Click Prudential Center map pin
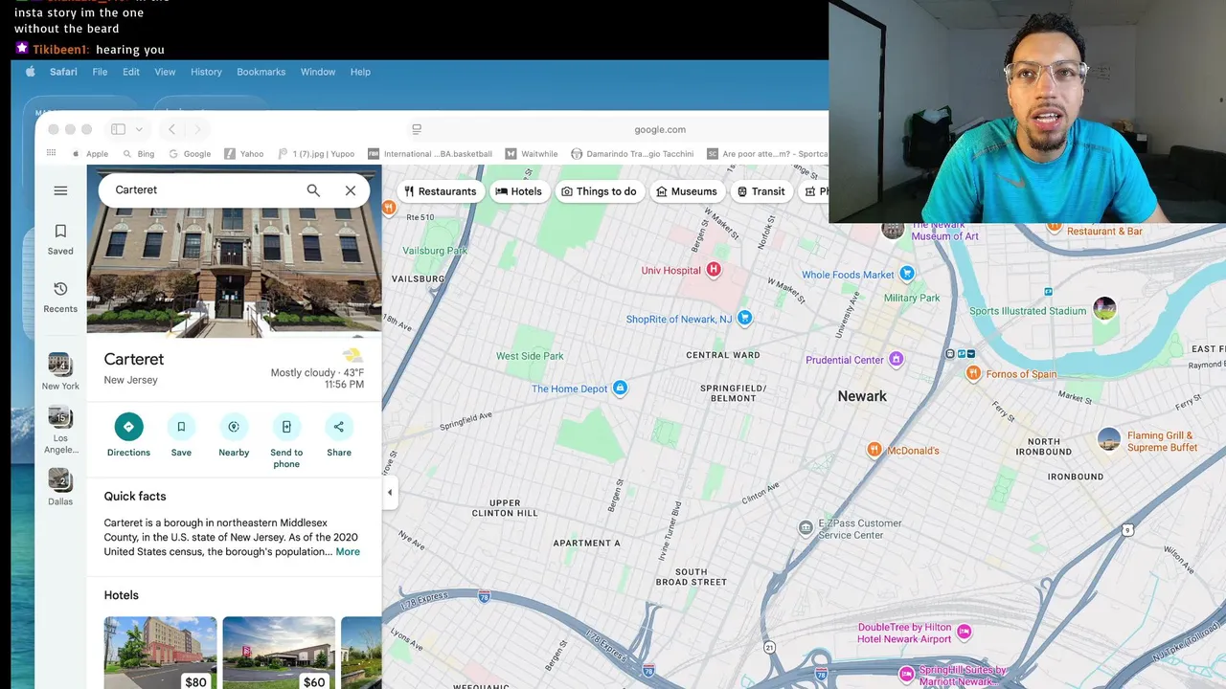The width and height of the screenshot is (1226, 689). coord(896,360)
